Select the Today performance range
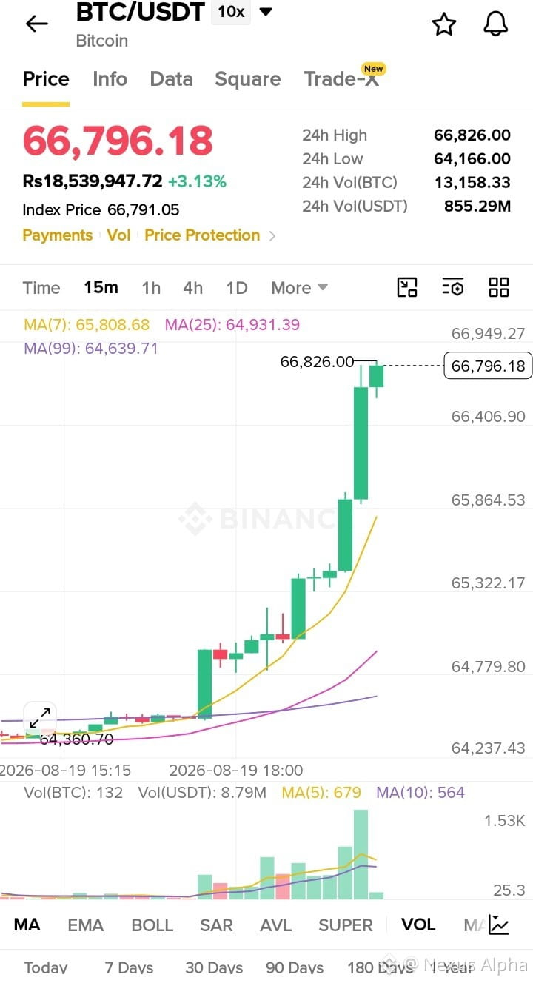The height and width of the screenshot is (983, 533). point(46,967)
